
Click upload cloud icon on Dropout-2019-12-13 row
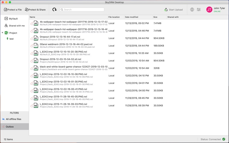32,39
